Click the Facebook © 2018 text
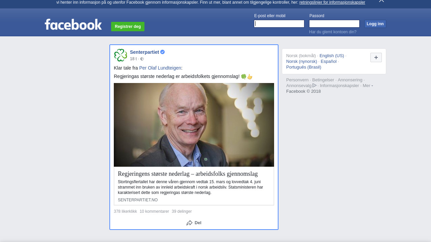This screenshot has width=431, height=242. tap(303, 91)
